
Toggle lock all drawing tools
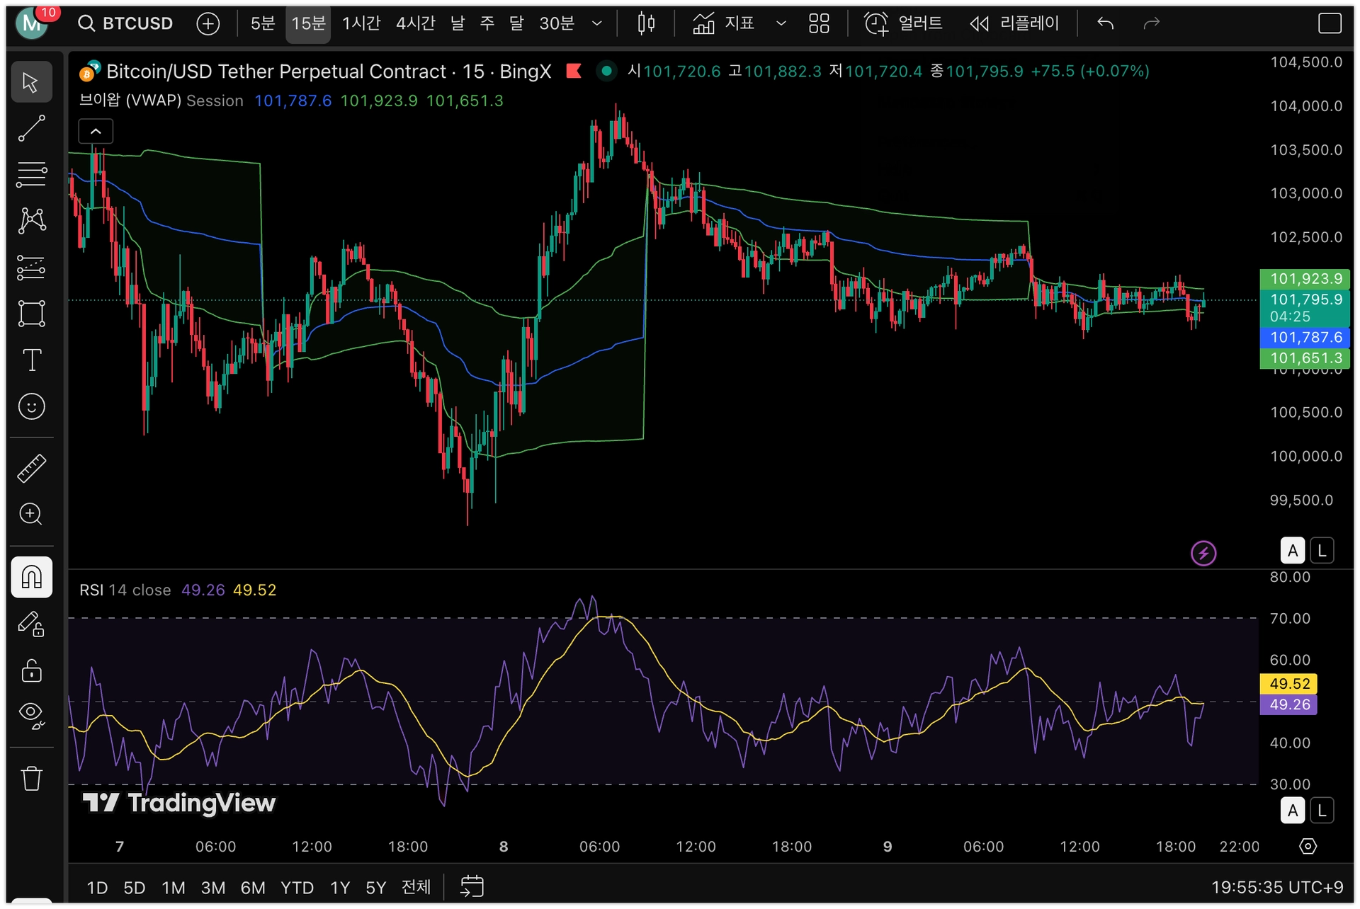coord(31,670)
